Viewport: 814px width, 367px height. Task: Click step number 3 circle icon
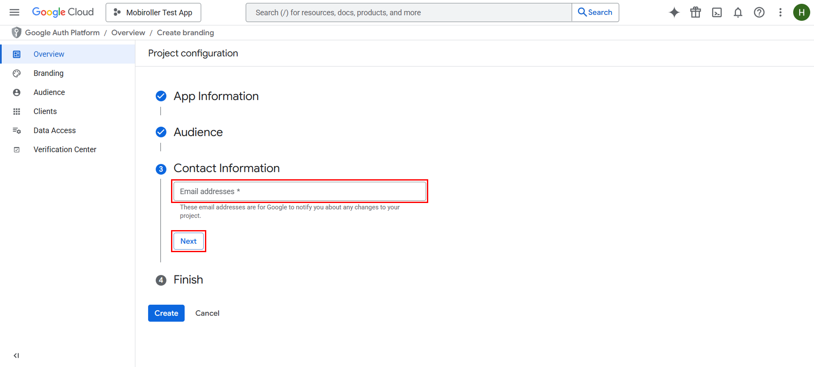[x=161, y=169]
